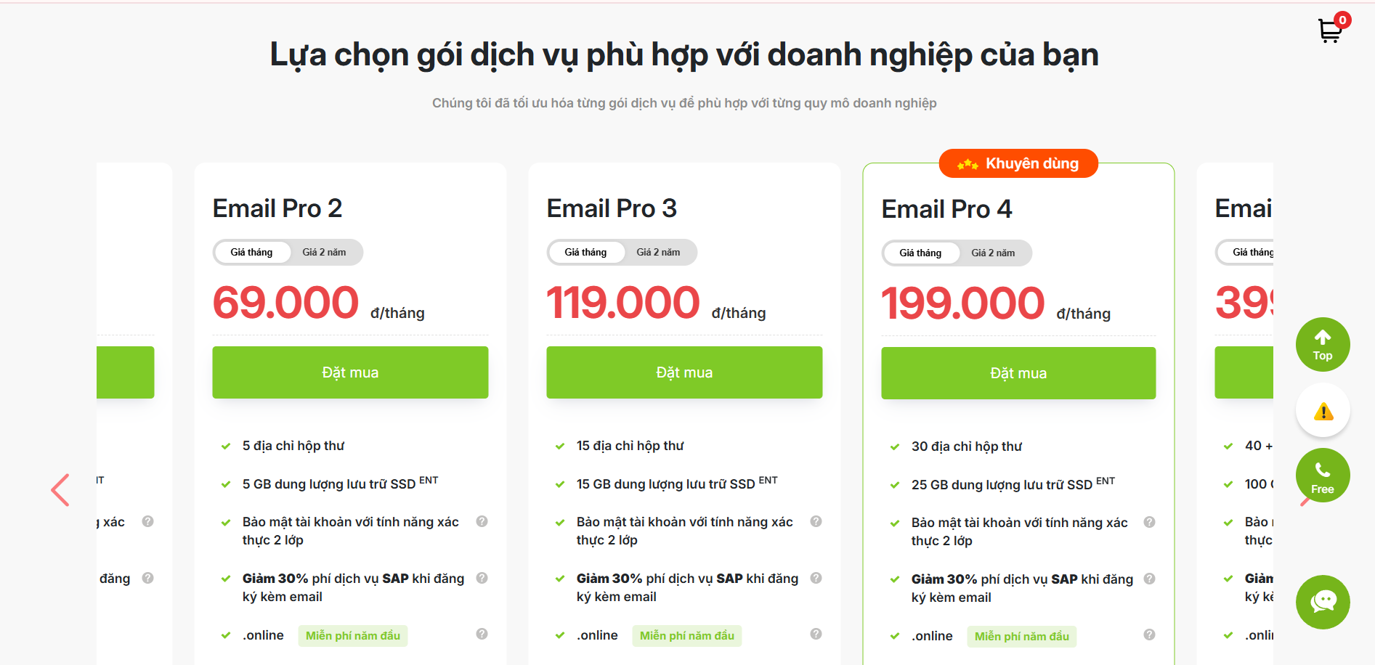This screenshot has width=1375, height=665.
Task: Click Đặt mua for Email Pro 4
Action: [1018, 373]
